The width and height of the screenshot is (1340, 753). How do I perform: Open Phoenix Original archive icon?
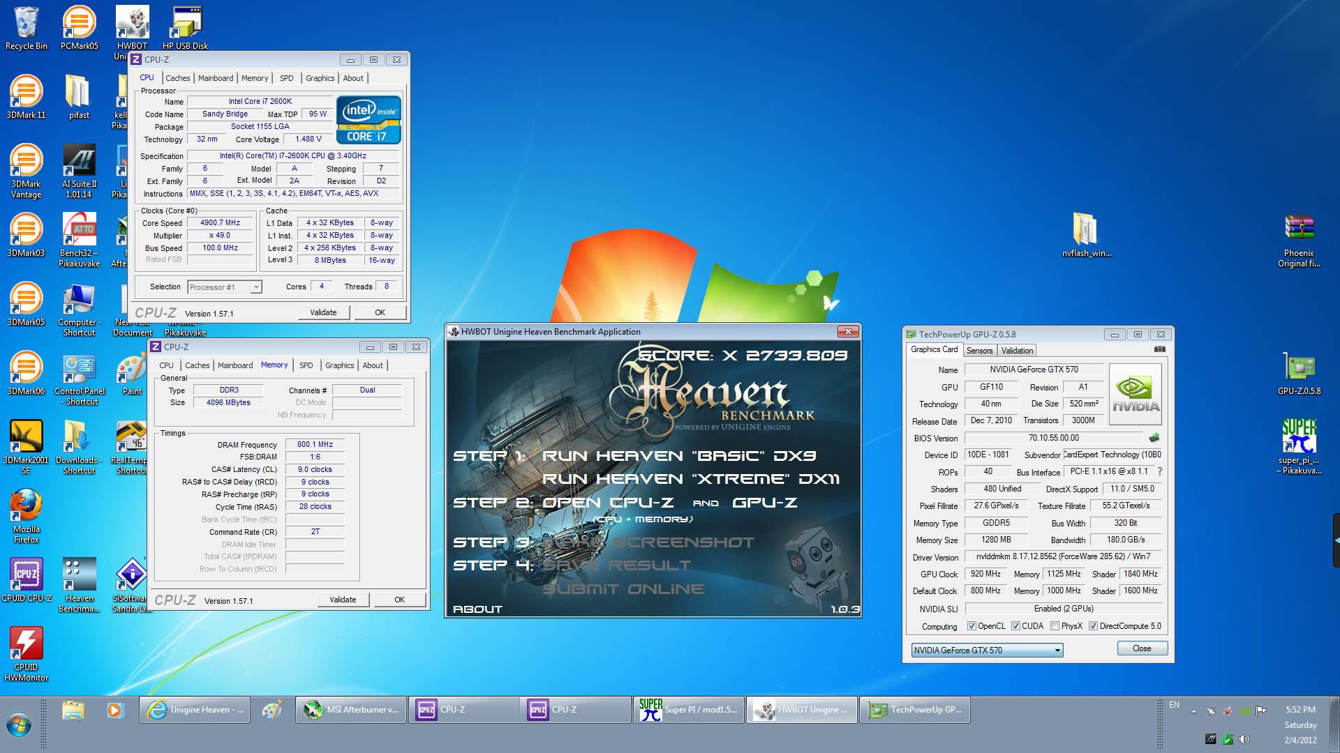1299,240
